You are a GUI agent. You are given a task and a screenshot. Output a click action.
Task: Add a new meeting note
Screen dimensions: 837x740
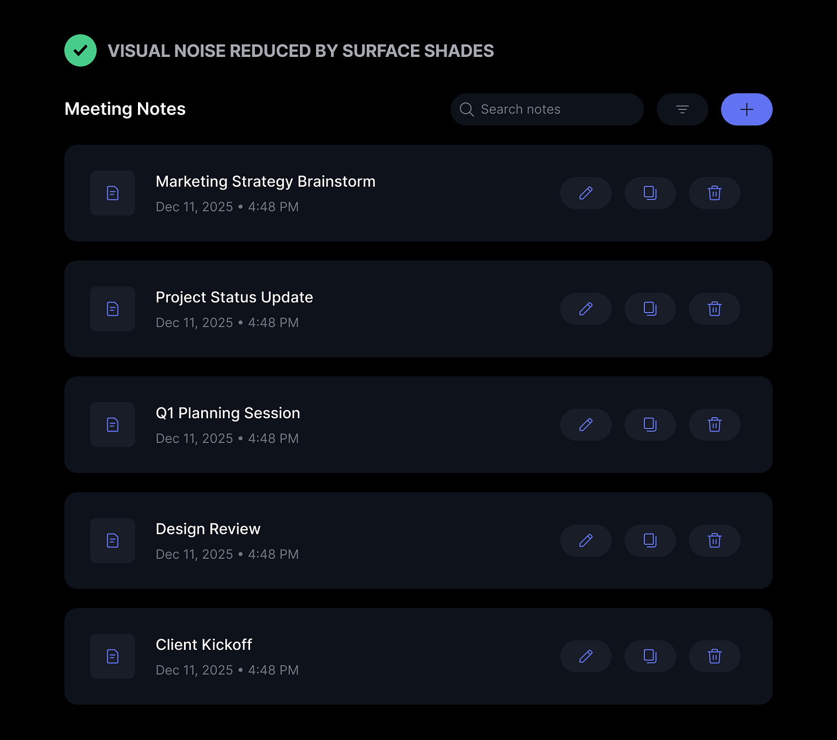pos(747,109)
